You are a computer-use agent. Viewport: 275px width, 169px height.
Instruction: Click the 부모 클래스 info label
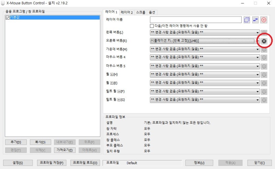[114, 145]
